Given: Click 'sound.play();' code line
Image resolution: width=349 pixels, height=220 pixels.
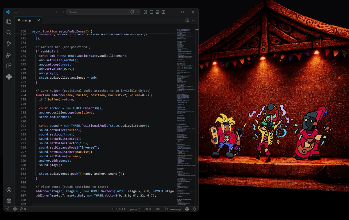Looking at the screenshot, I should pos(51,165).
